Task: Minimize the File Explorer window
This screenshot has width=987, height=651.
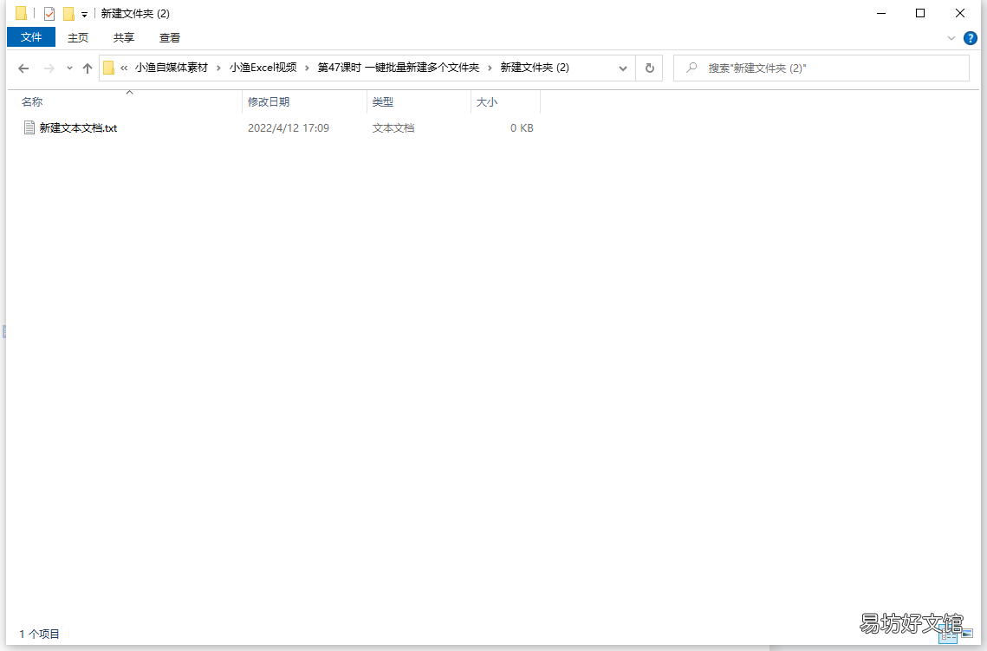Action: [881, 13]
